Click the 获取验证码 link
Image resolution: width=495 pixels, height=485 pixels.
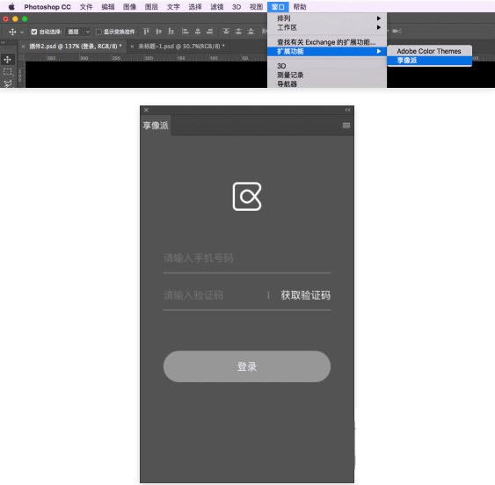coord(306,295)
